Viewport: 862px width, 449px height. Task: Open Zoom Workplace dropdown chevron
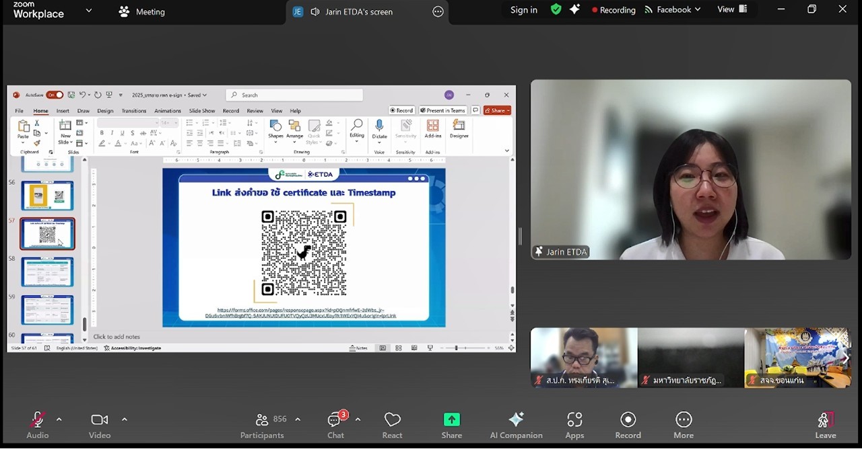(89, 11)
